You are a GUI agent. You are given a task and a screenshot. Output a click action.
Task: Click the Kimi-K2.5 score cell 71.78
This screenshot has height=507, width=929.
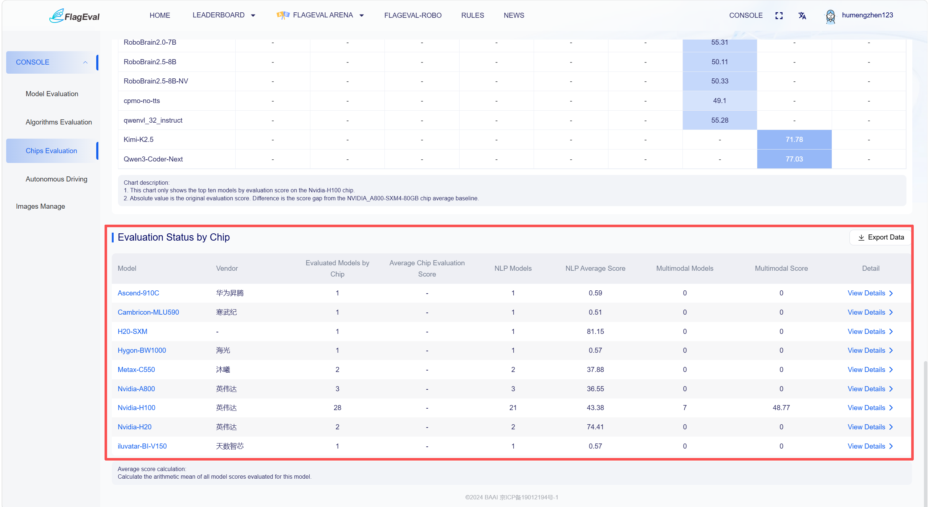pos(794,140)
